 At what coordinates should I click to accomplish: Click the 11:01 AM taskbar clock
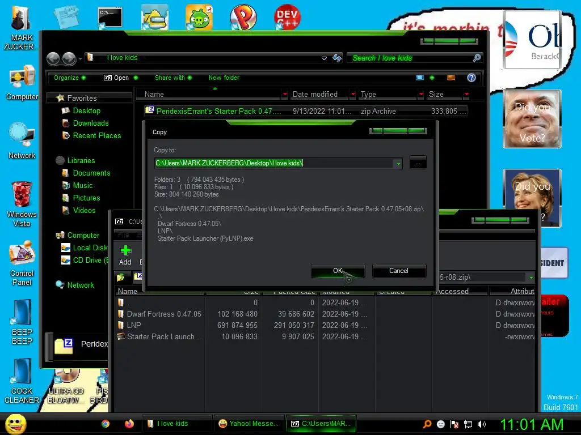tap(532, 424)
